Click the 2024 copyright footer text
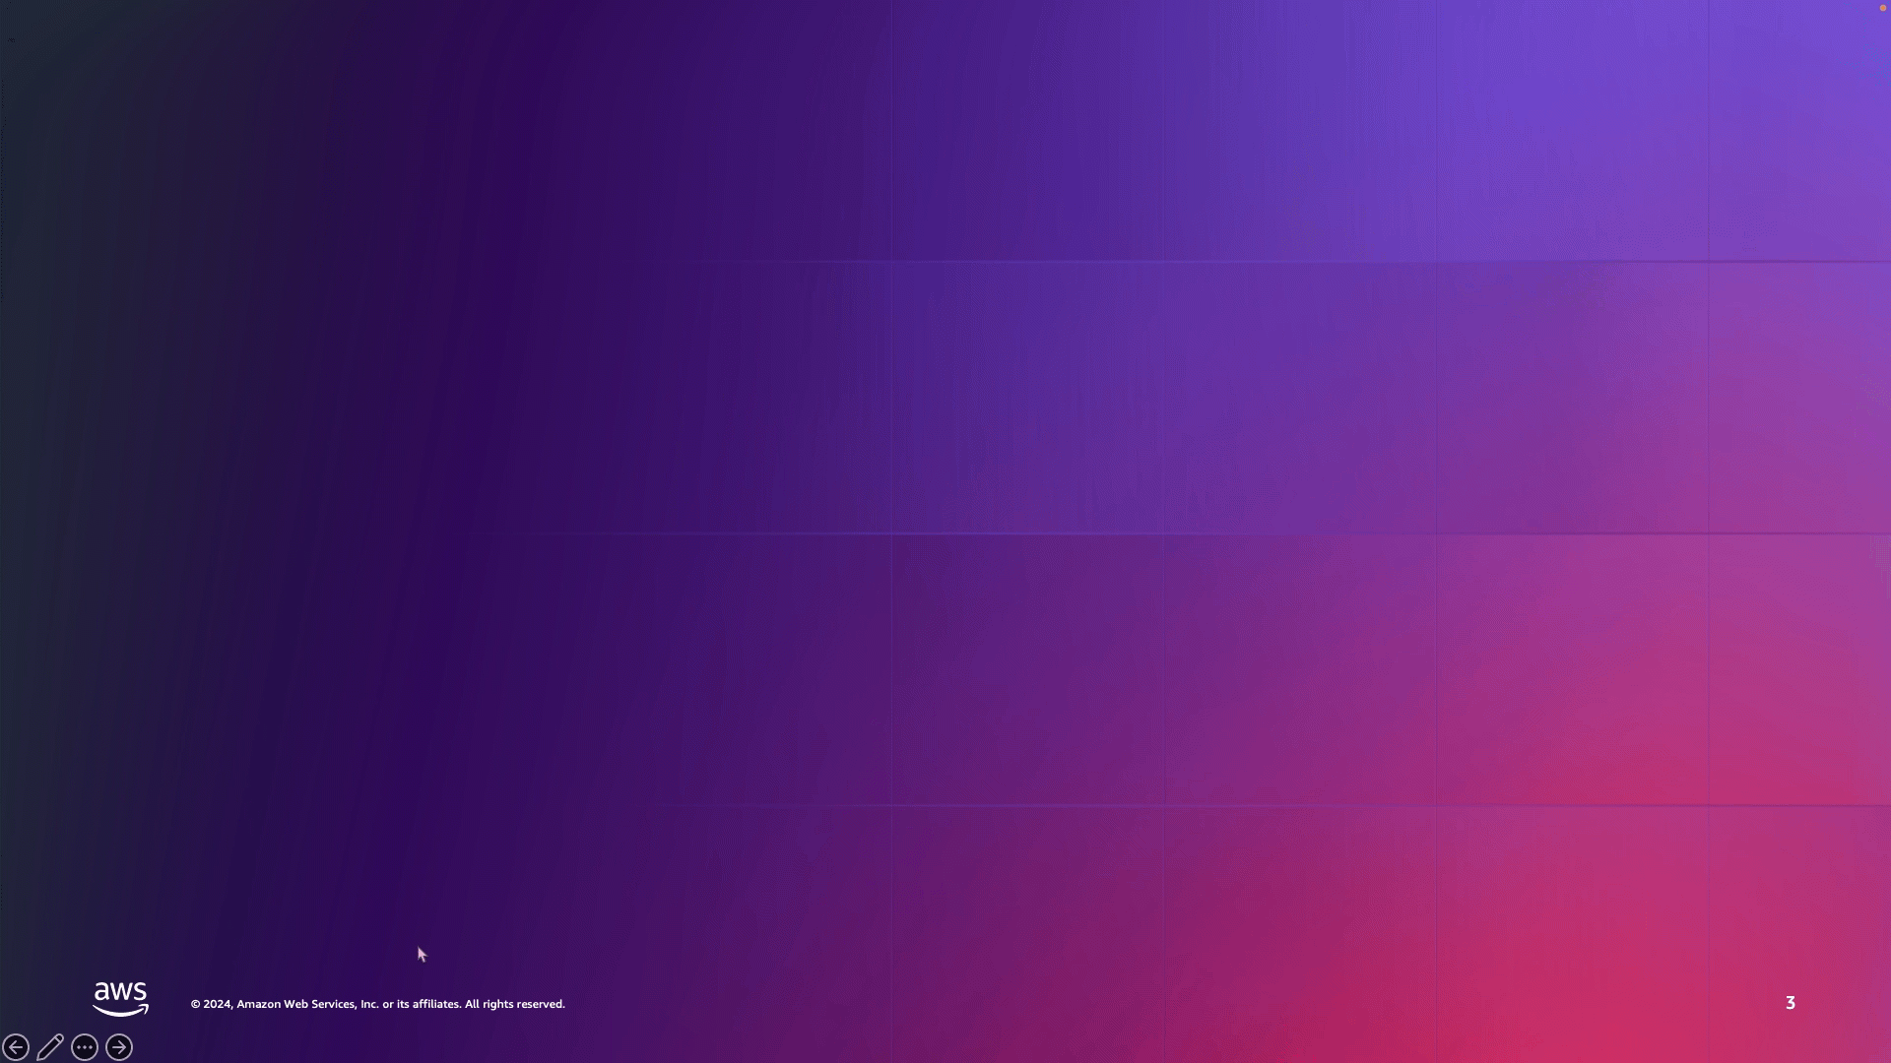 217,1004
